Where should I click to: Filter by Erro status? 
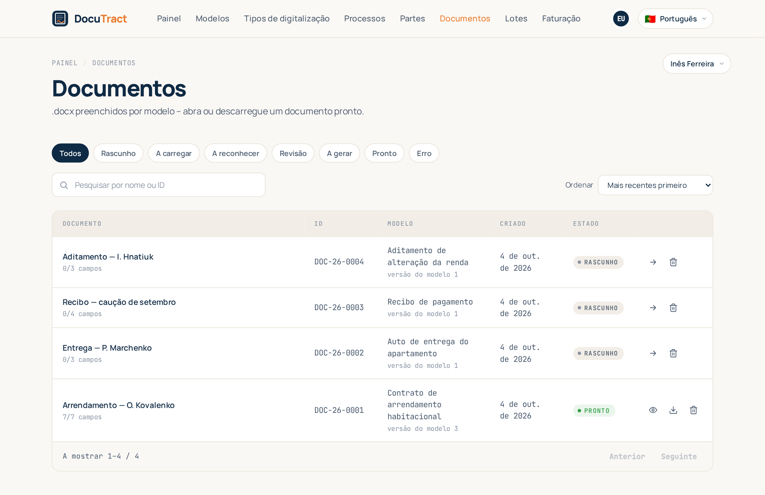(424, 153)
